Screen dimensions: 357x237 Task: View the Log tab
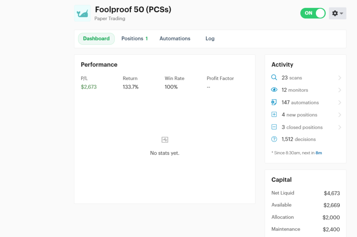tap(210, 39)
